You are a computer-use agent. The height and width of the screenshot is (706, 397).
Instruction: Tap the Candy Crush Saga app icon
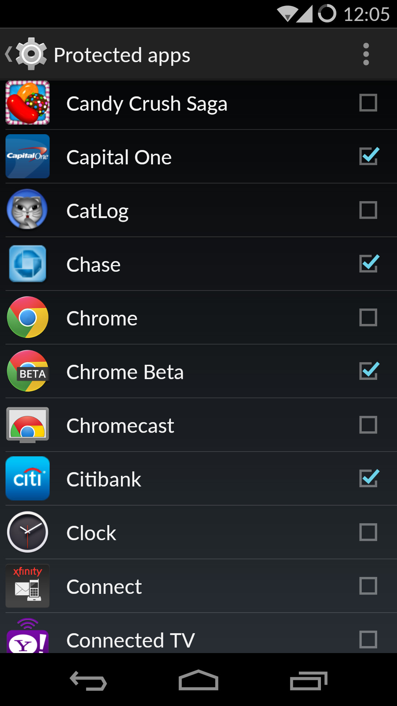click(28, 103)
